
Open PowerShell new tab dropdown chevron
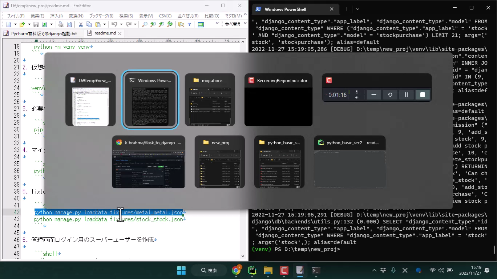(357, 9)
